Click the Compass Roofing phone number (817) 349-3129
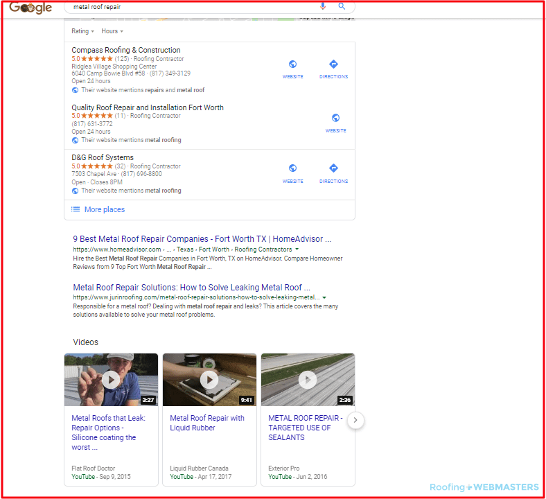The width and height of the screenshot is (546, 499). point(170,73)
